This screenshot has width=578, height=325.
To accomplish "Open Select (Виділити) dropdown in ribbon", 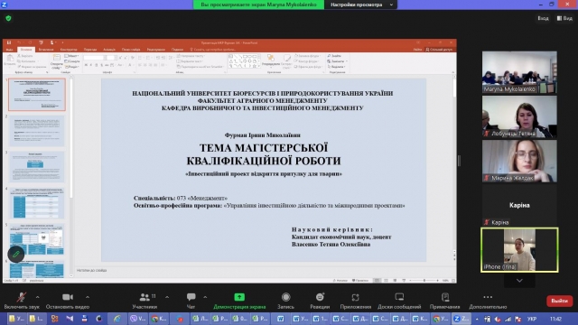I will coord(336,67).
